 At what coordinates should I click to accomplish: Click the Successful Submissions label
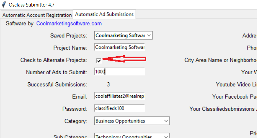57,84
